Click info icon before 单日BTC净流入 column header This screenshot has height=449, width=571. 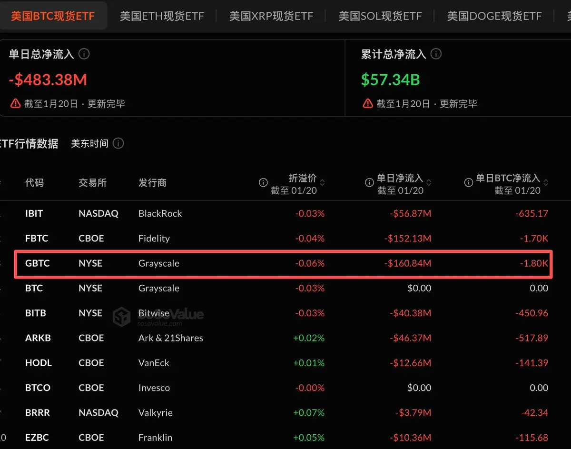(468, 182)
